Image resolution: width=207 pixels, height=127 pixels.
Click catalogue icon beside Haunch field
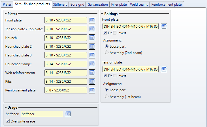click(x=91, y=38)
